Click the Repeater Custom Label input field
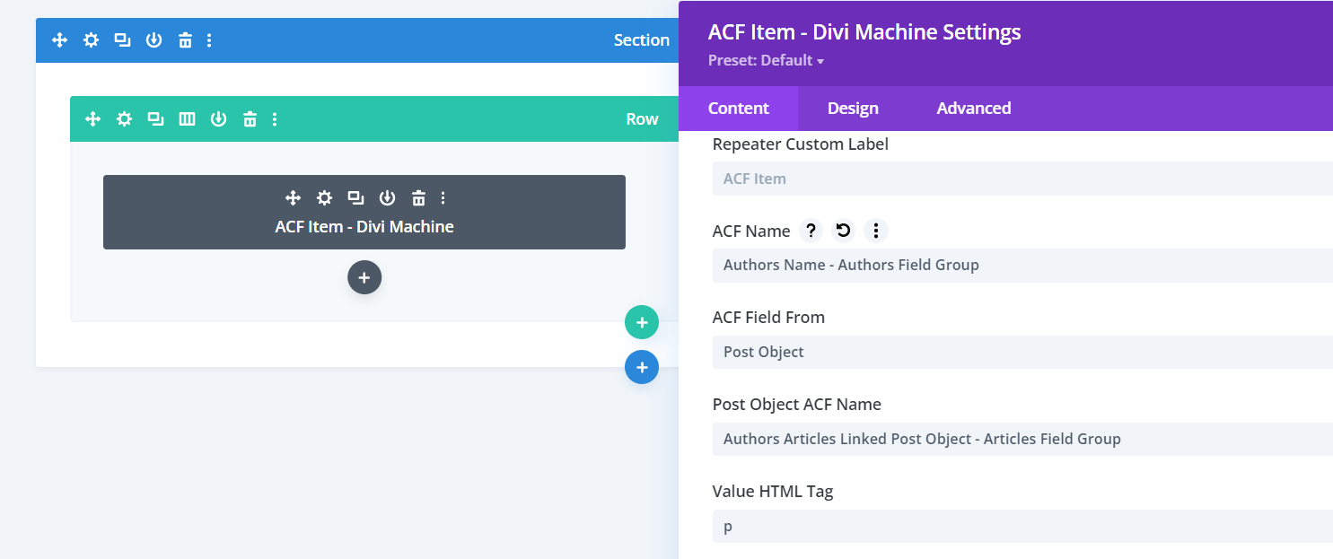Viewport: 1333px width, 559px height. (x=1022, y=179)
